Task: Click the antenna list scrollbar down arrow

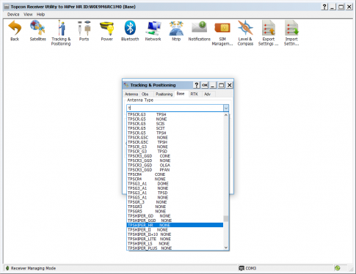Action: pyautogui.click(x=226, y=248)
